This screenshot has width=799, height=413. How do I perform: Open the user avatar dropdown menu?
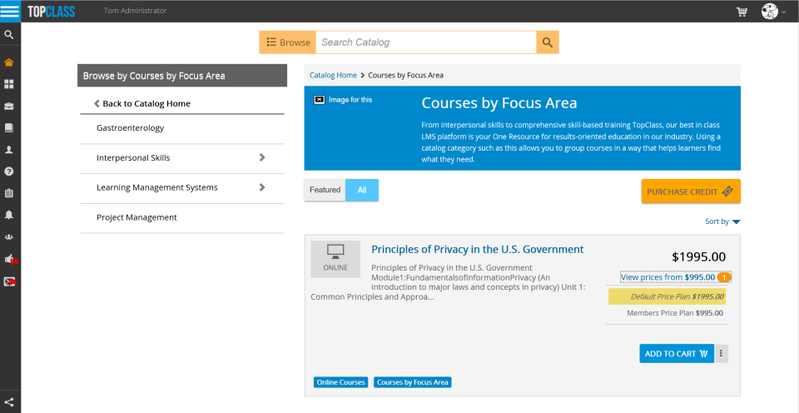pos(773,12)
